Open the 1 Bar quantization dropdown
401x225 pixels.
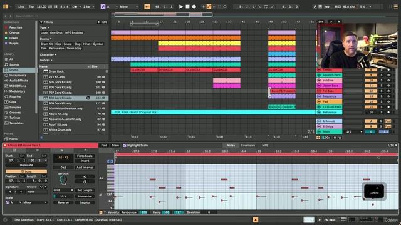pos(88,6)
